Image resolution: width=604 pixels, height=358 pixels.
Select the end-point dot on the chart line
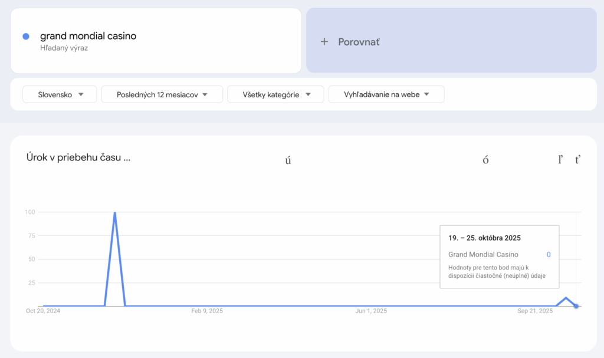[576, 306]
